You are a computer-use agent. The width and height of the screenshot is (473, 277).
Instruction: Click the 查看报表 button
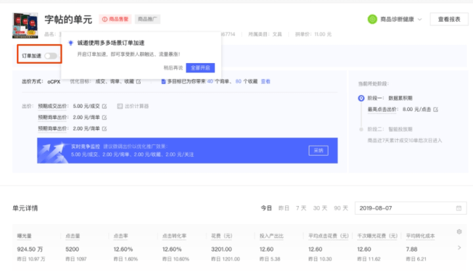(449, 20)
